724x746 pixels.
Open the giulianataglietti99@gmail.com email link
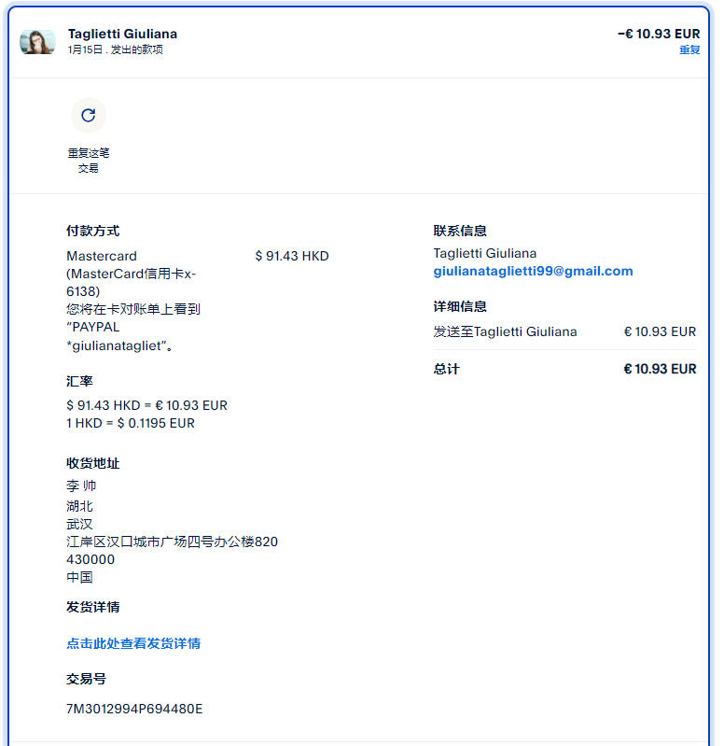pos(533,271)
